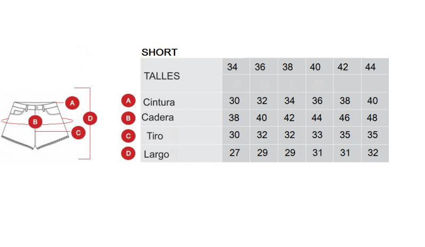Select the red D icon next to Largo
Image resolution: width=425 pixels, height=247 pixels.
point(128,154)
